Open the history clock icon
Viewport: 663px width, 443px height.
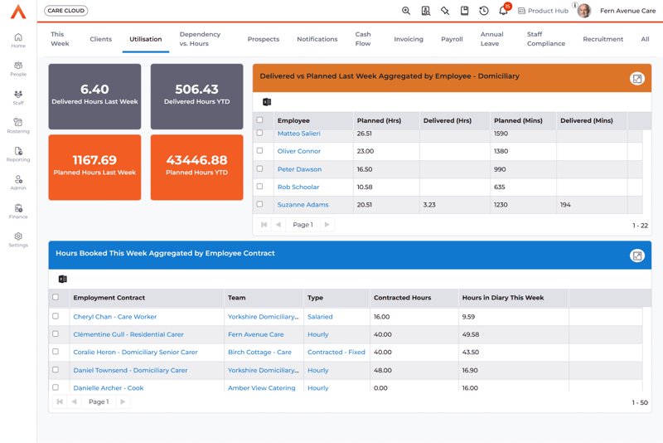(484, 11)
